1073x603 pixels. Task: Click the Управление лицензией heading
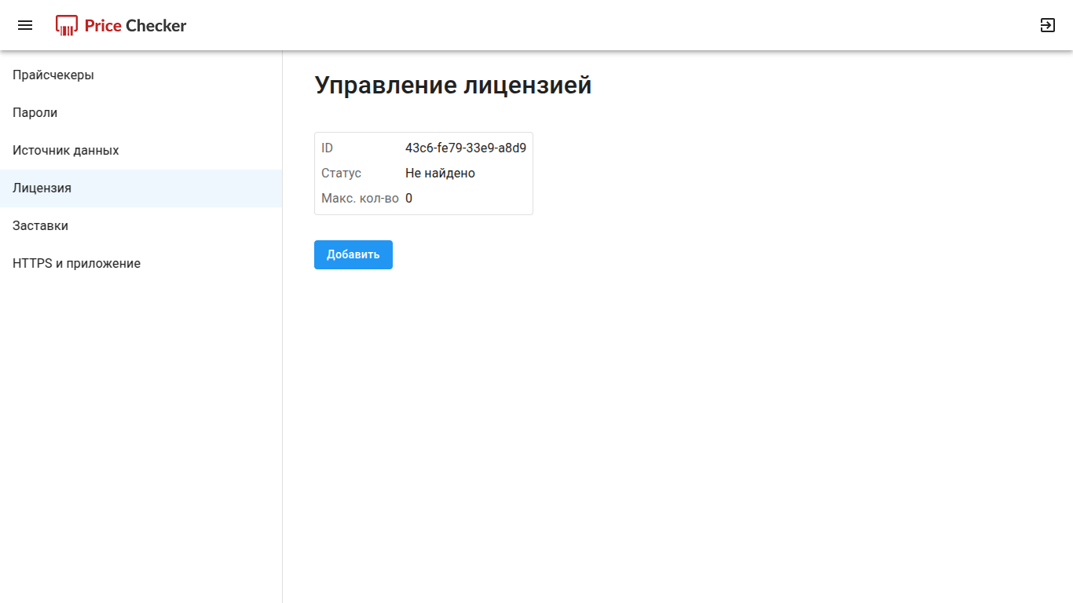(x=453, y=86)
